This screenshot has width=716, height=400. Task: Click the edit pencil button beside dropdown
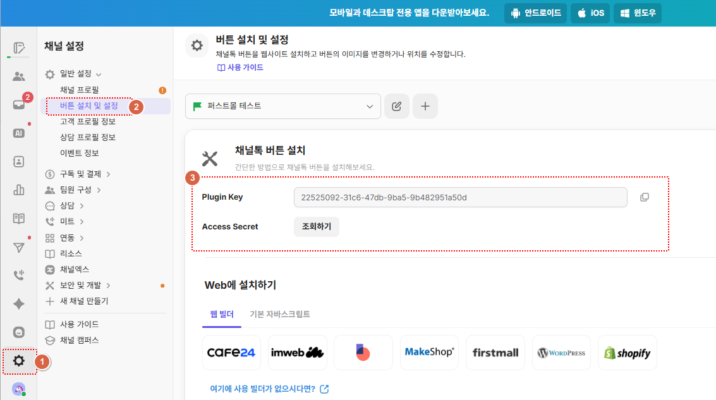click(396, 106)
